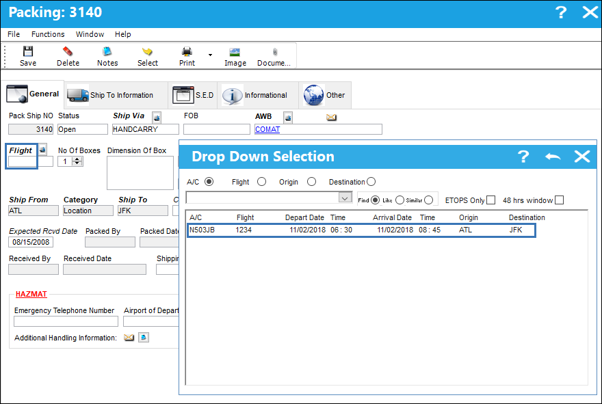Screen dimensions: 602x404
Task: Open the Window menu
Action: pos(90,34)
